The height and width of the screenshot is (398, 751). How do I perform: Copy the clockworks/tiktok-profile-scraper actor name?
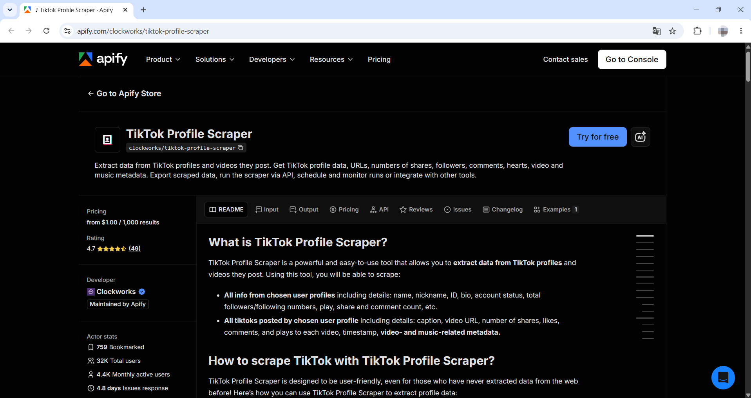(x=241, y=148)
